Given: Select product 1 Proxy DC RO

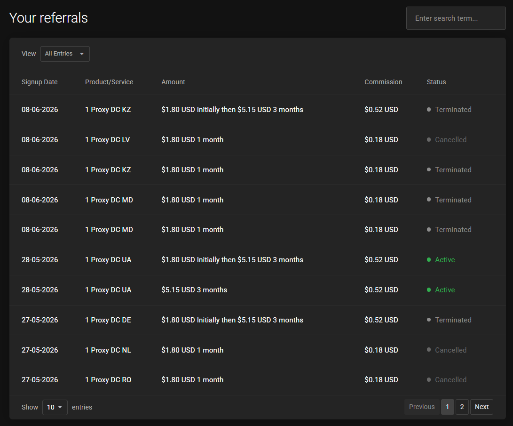Looking at the screenshot, I should coord(108,380).
